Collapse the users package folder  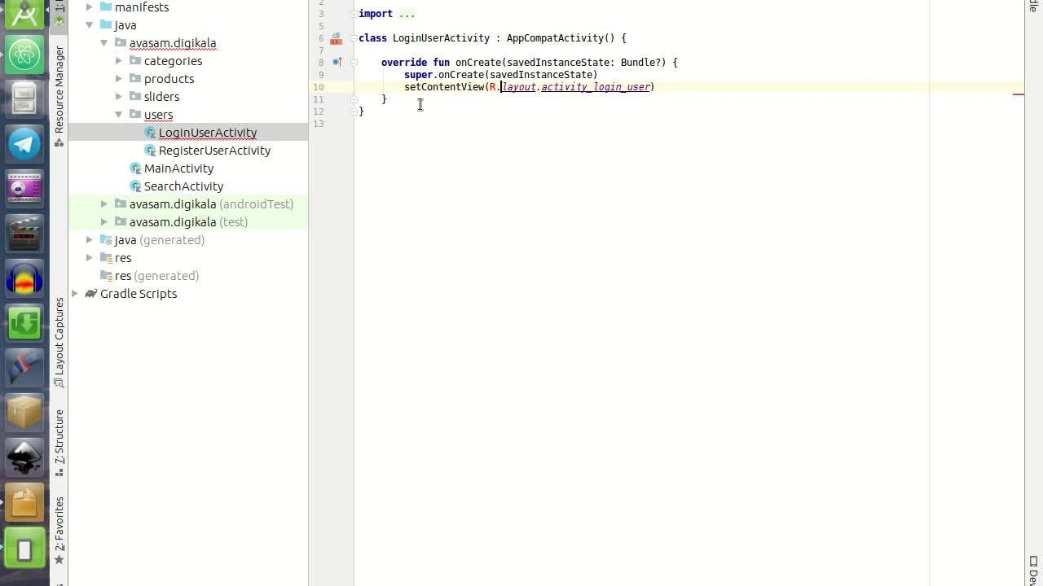pyautogui.click(x=119, y=115)
